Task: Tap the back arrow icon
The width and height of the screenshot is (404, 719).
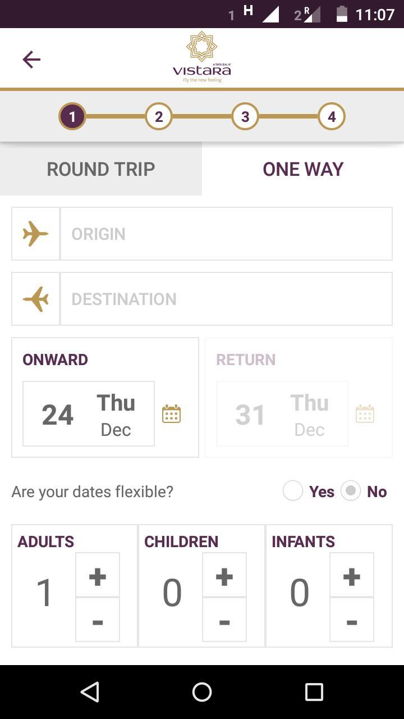Action: pos(31,59)
